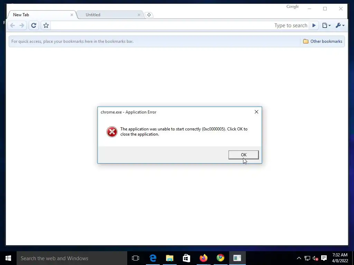
Task: Click the browser Back arrow button
Action: 13,26
